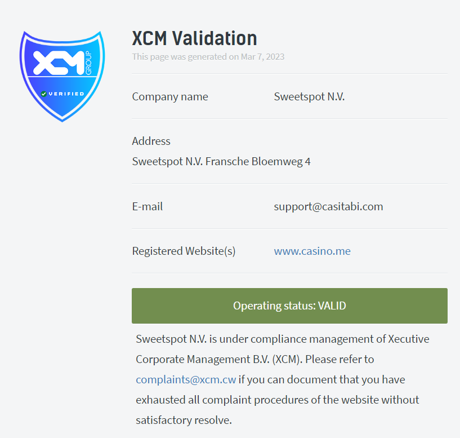Click the Address label
460x438 pixels.
[151, 141]
